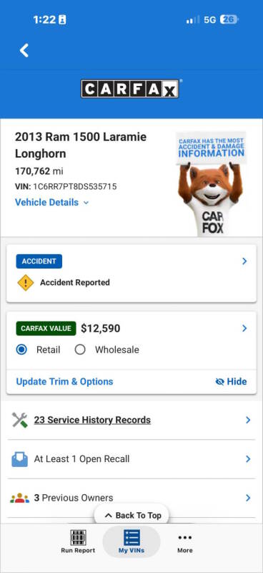Viewport: 263px width, 573px height.
Task: Tap the battery indicator in status bar
Action: coord(229,20)
